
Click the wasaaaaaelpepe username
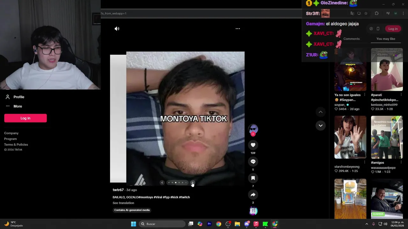[x=383, y=168]
